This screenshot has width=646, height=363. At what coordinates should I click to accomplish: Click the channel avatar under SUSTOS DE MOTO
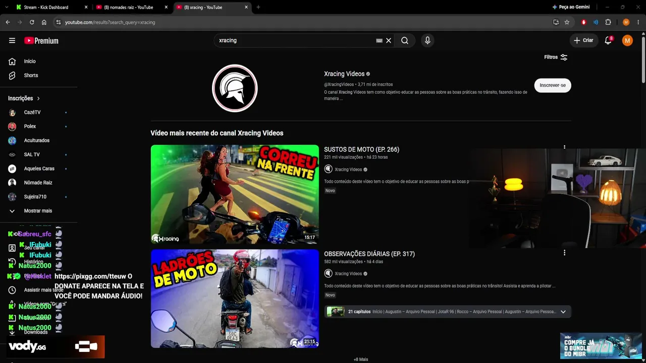coord(328,169)
